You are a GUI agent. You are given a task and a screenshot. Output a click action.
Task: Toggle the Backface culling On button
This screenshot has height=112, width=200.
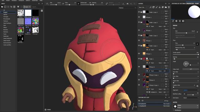coord(184,94)
